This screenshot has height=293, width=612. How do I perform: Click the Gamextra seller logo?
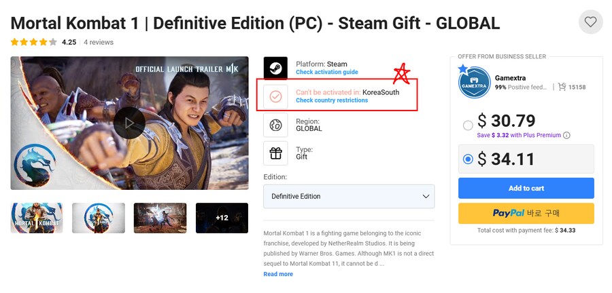coord(474,82)
